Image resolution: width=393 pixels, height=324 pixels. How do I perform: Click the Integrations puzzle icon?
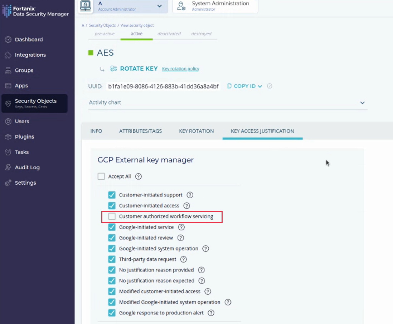pyautogui.click(x=8, y=55)
